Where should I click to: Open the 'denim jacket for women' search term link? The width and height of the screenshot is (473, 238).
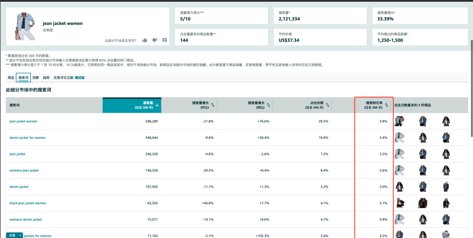tap(28, 138)
